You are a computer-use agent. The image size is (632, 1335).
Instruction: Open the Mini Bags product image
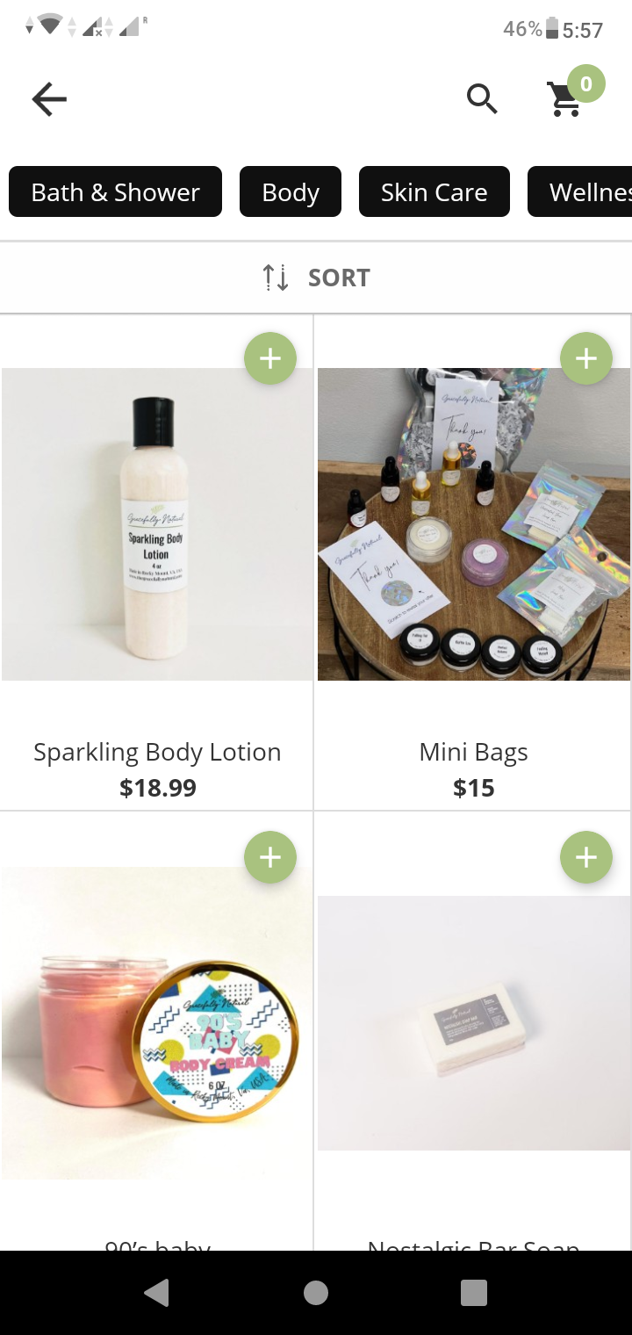tap(474, 524)
